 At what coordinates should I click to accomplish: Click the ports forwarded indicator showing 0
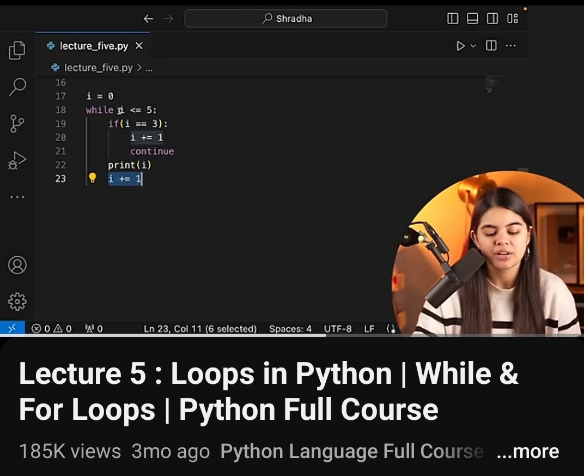(94, 329)
